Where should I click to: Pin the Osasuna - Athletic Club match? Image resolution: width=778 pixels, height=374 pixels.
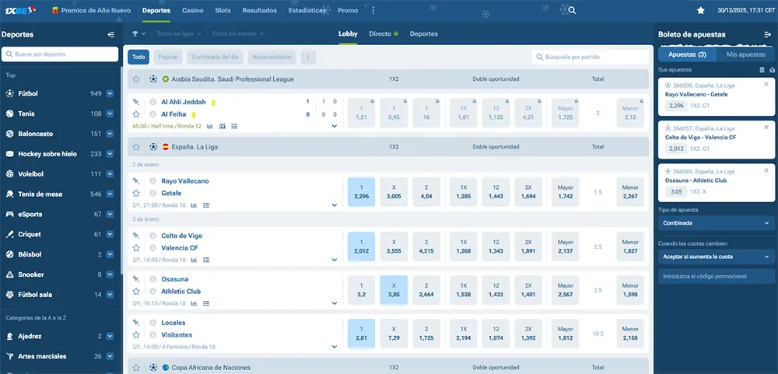point(136,279)
